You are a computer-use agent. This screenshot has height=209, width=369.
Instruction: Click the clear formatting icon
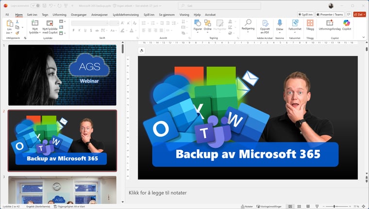point(134,23)
